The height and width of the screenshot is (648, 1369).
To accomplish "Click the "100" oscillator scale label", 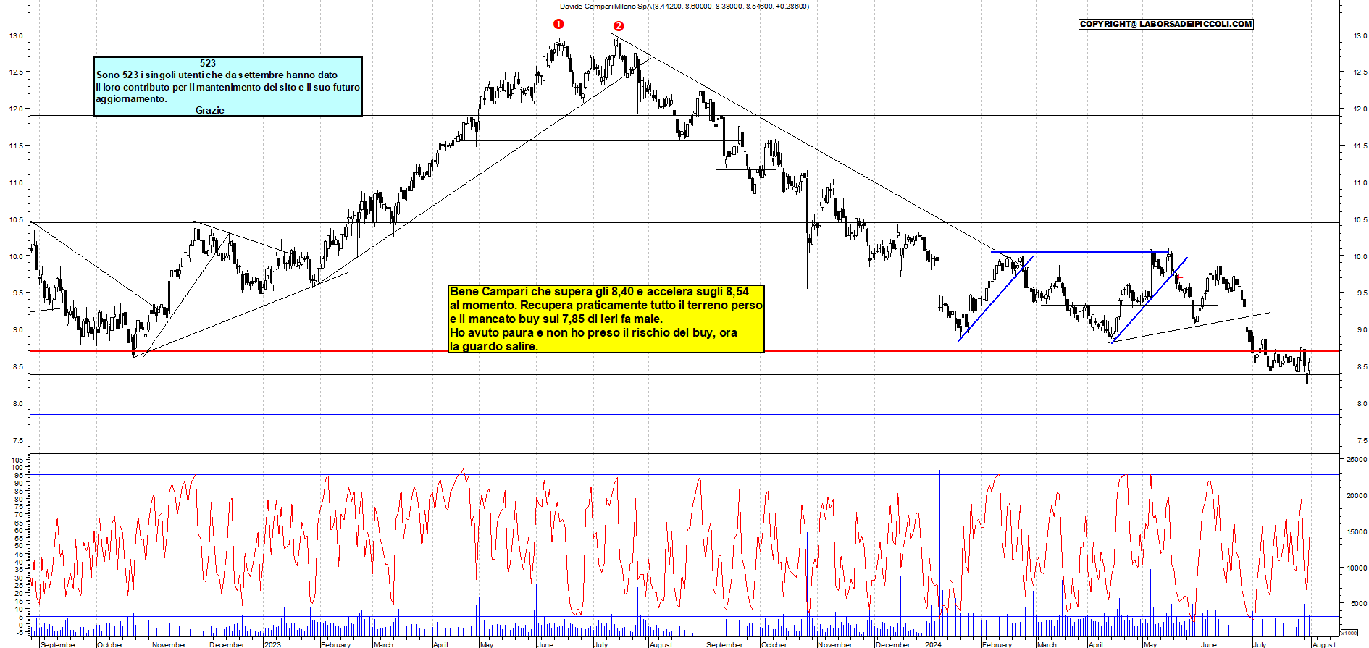I will 18,468.
